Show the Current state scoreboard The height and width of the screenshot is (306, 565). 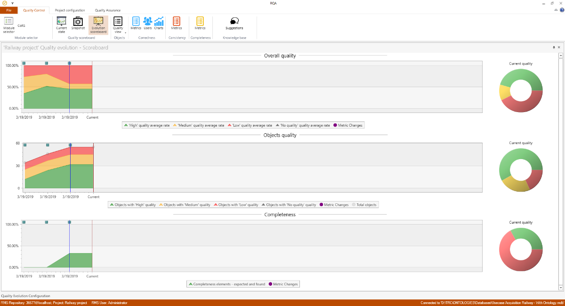[61, 24]
